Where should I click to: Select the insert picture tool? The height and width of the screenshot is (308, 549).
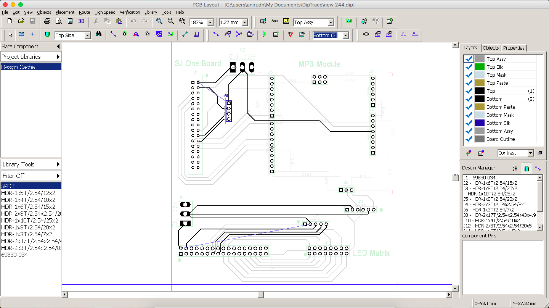coord(286,21)
